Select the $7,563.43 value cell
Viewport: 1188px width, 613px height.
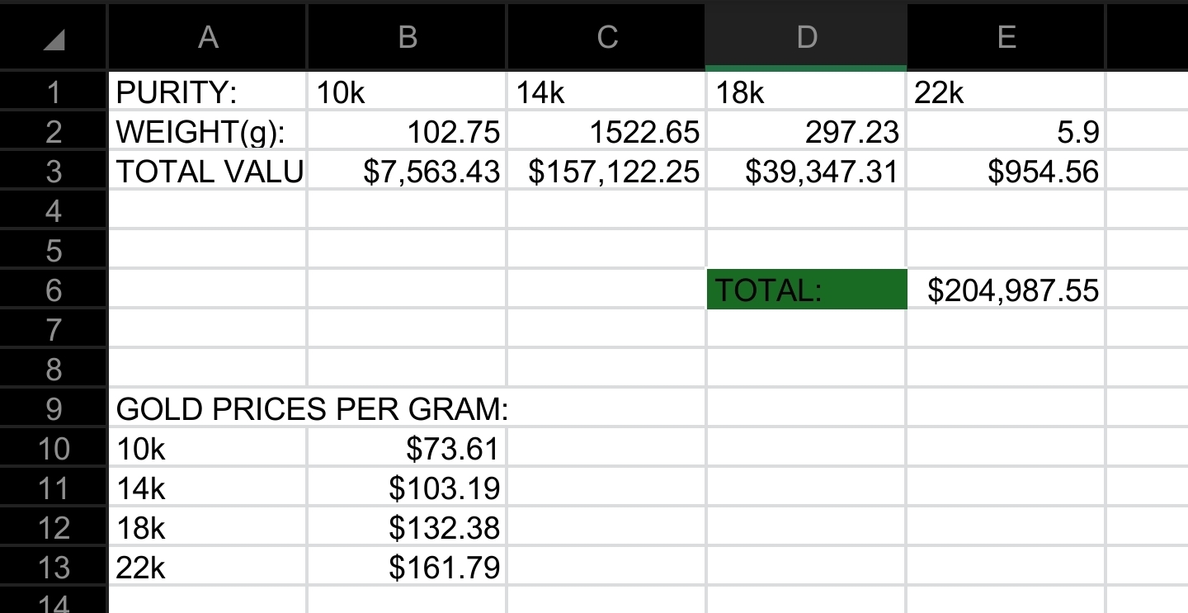[407, 171]
